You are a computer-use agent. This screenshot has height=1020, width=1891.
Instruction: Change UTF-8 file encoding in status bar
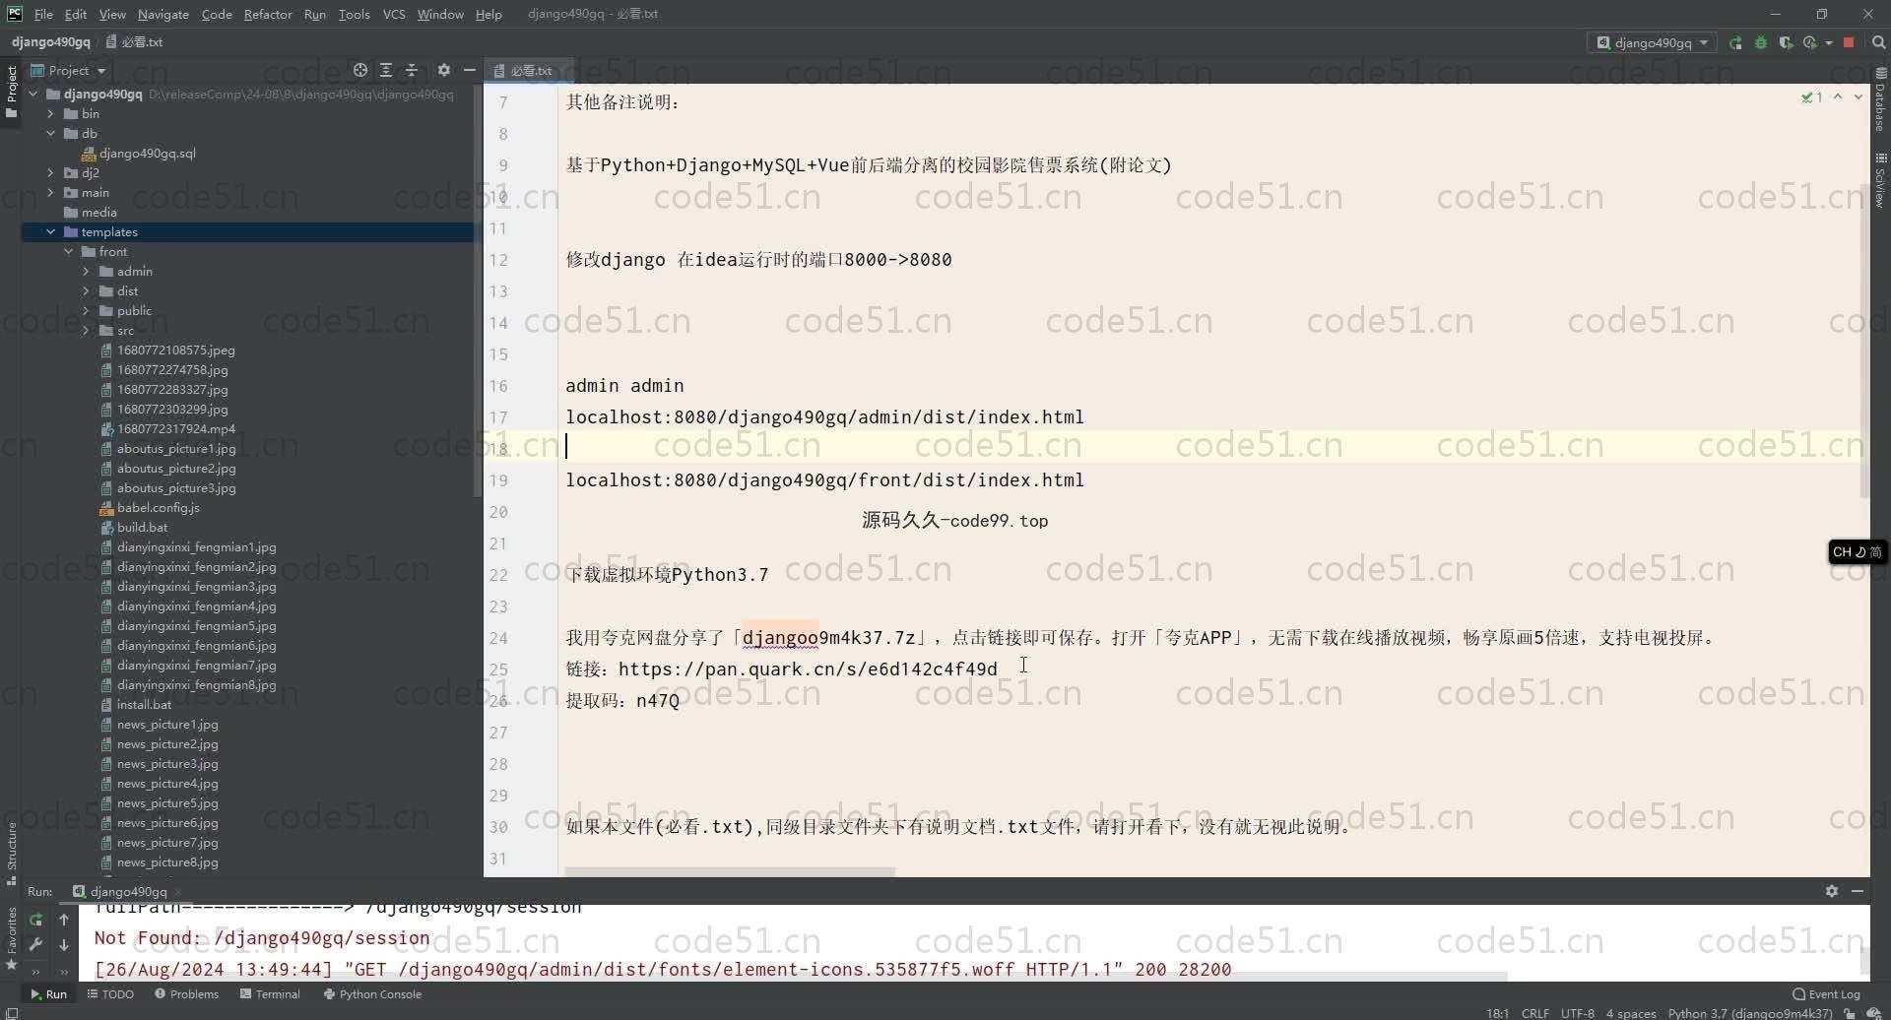click(1577, 1012)
